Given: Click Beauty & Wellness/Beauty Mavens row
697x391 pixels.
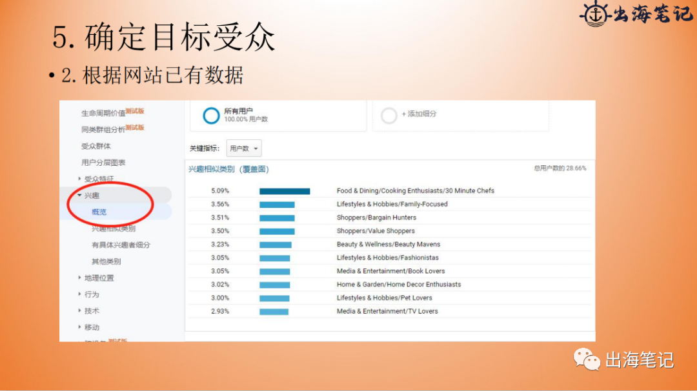Looking at the screenshot, I should point(390,244).
